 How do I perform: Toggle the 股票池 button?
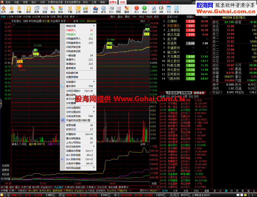pyautogui.click(x=113, y=2)
